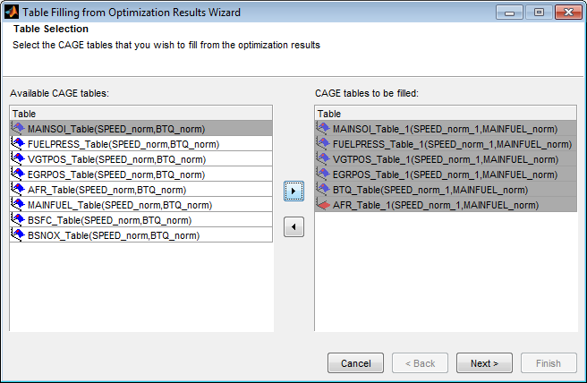587x383 pixels.
Task: Select AFR_Table_1(SPEED_norm_1,MAINFUEL_norm) row
Action: pyautogui.click(x=446, y=205)
